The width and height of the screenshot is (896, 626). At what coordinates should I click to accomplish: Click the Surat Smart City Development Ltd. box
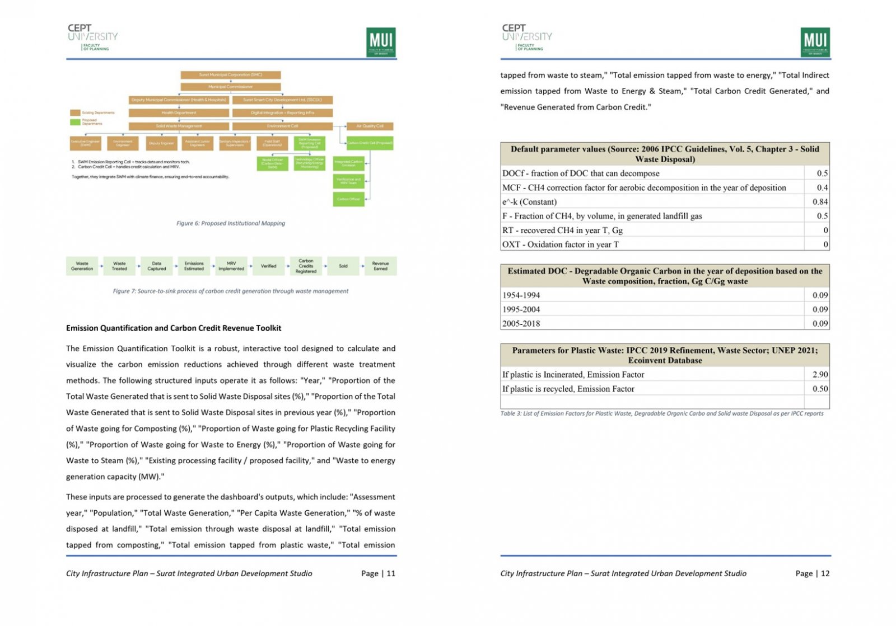click(282, 100)
